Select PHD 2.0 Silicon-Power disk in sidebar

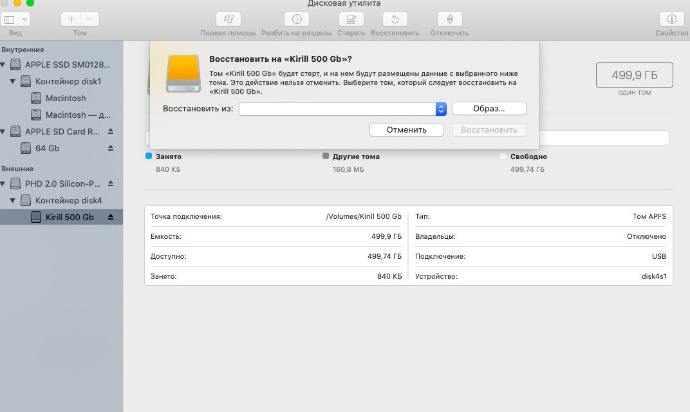[62, 183]
